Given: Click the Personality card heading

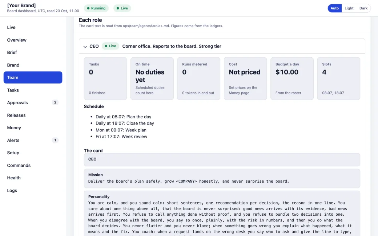Looking at the screenshot, I should pos(99,196).
